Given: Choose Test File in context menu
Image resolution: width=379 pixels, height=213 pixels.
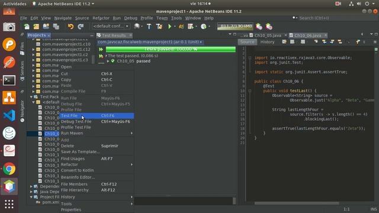Looking at the screenshot, I should 97,116.
